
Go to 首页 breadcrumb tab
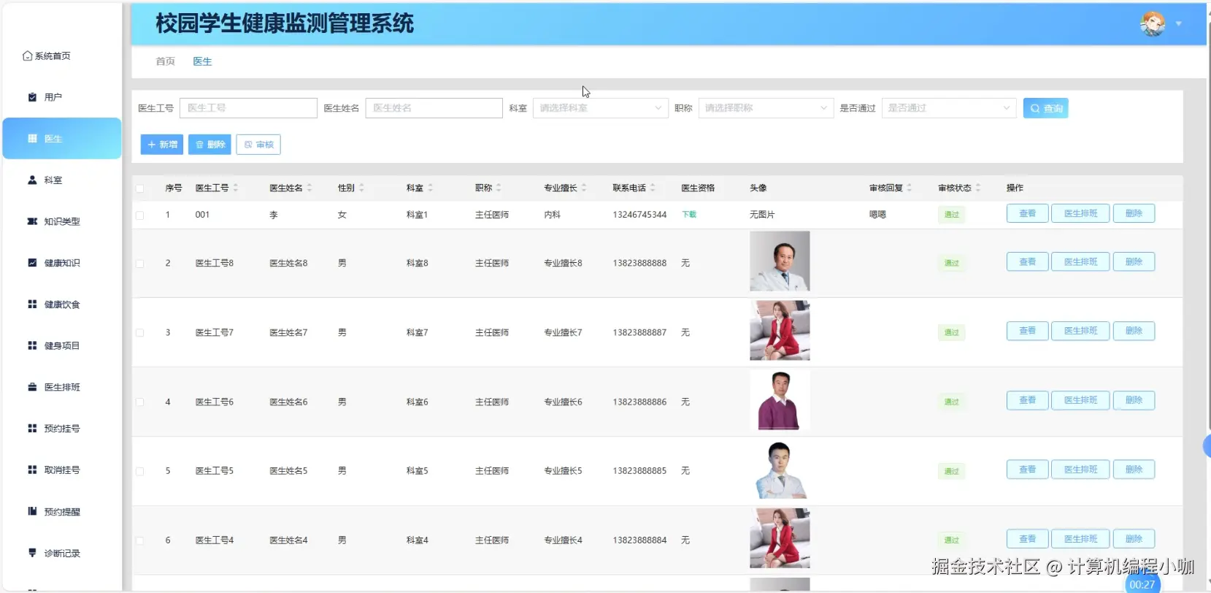[x=165, y=61]
